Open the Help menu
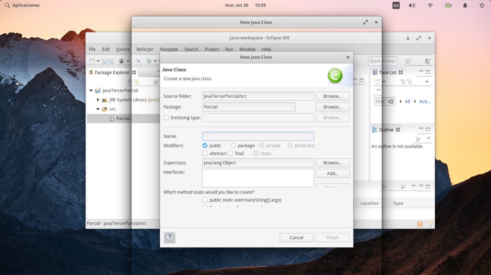The height and width of the screenshot is (275, 491). click(266, 49)
